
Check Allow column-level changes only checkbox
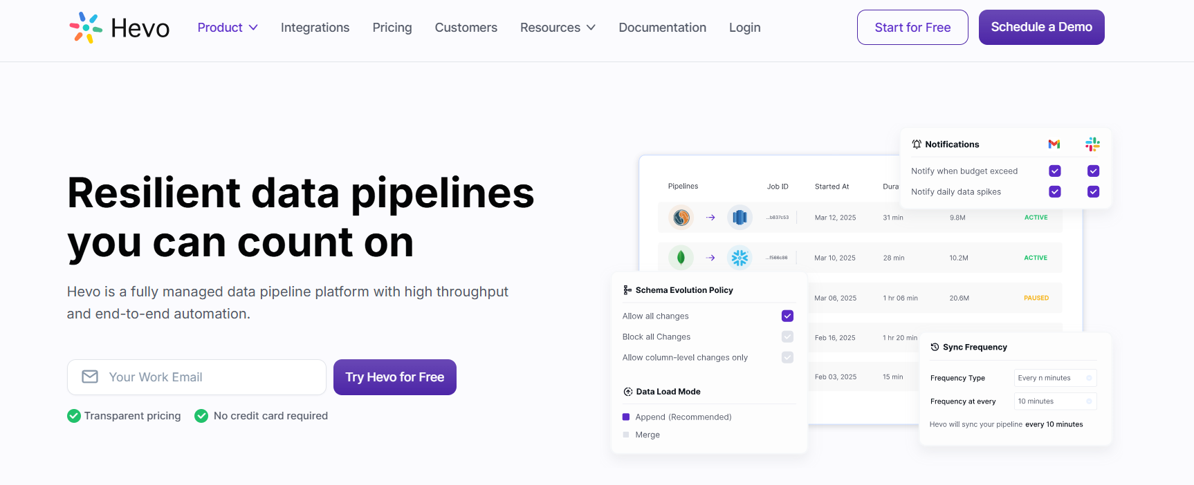tap(787, 357)
